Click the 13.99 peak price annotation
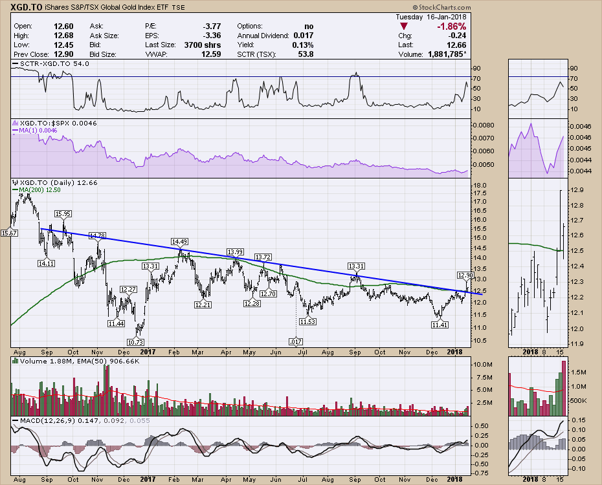602x485 pixels. (235, 252)
